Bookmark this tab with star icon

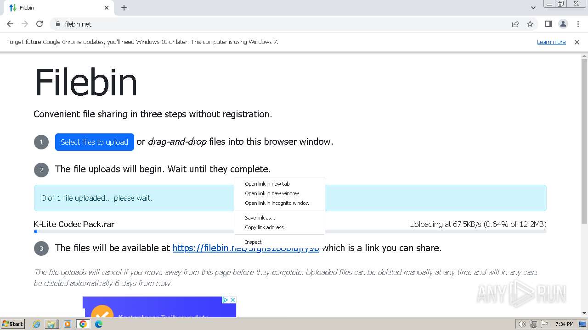[x=530, y=24]
